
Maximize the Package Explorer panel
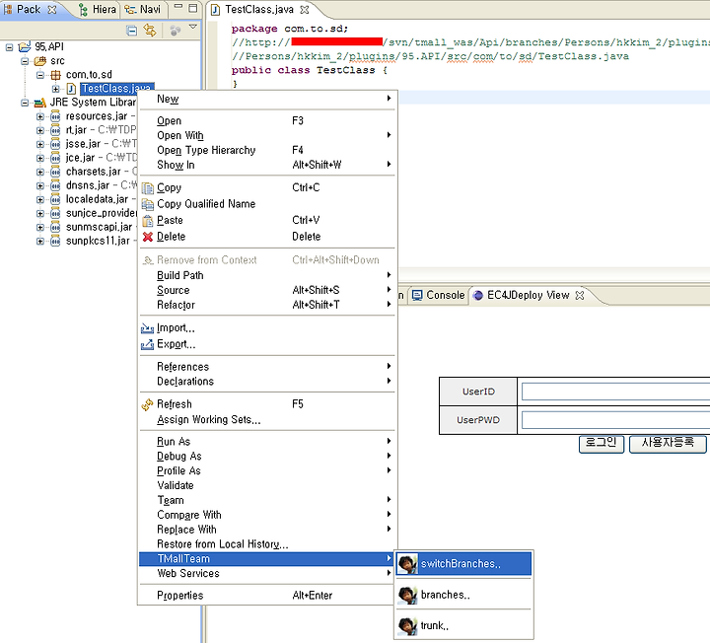(193, 8)
